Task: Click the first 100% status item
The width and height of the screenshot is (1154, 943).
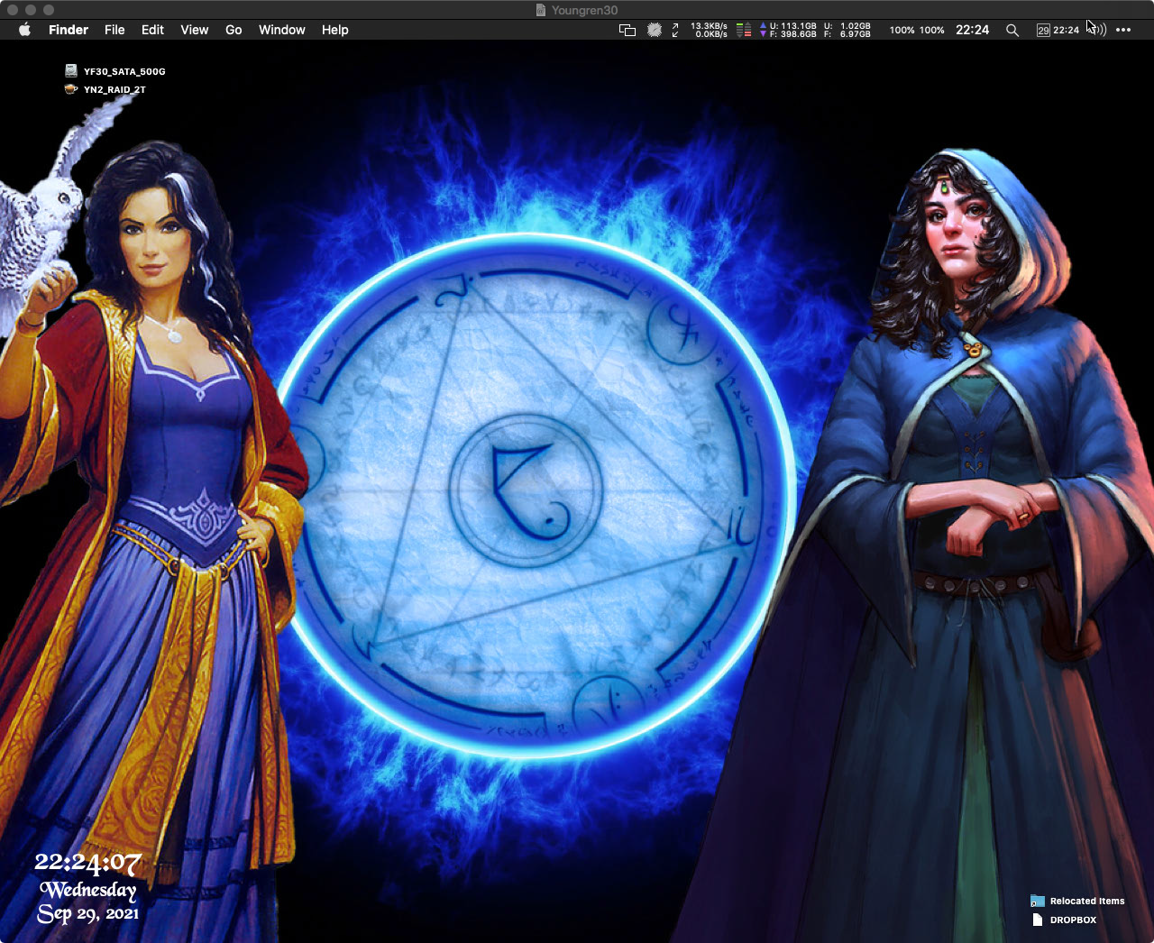Action: pyautogui.click(x=902, y=30)
